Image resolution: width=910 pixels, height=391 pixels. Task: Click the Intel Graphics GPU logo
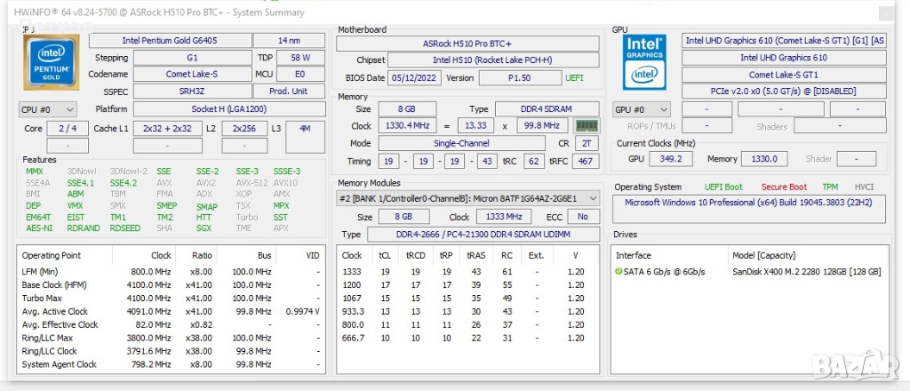[645, 61]
